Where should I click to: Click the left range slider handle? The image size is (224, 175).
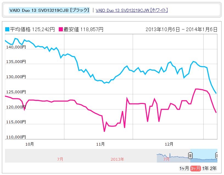point(190,156)
